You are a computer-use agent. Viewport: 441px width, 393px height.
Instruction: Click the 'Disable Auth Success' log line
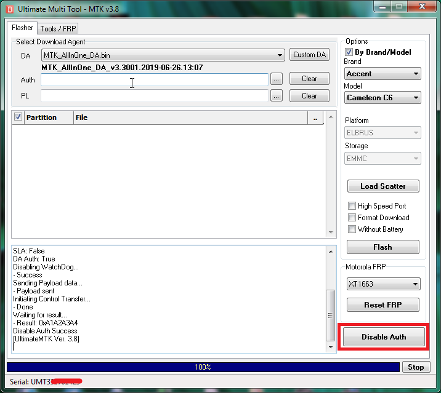[x=45, y=331]
